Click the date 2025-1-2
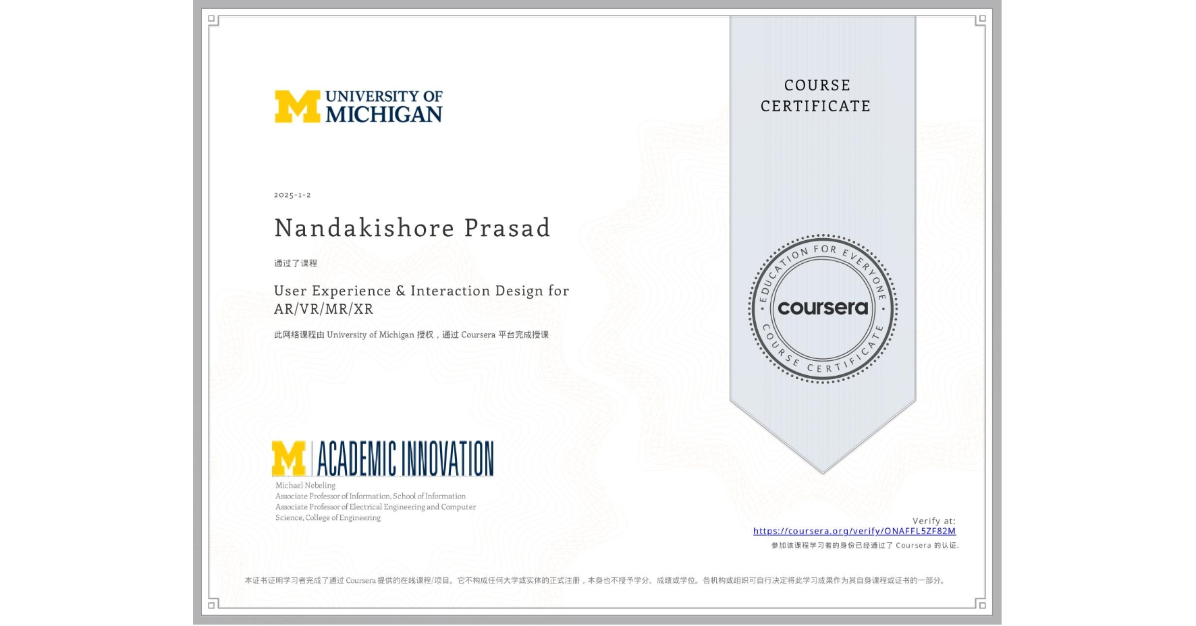The image size is (1196, 626). tap(292, 195)
